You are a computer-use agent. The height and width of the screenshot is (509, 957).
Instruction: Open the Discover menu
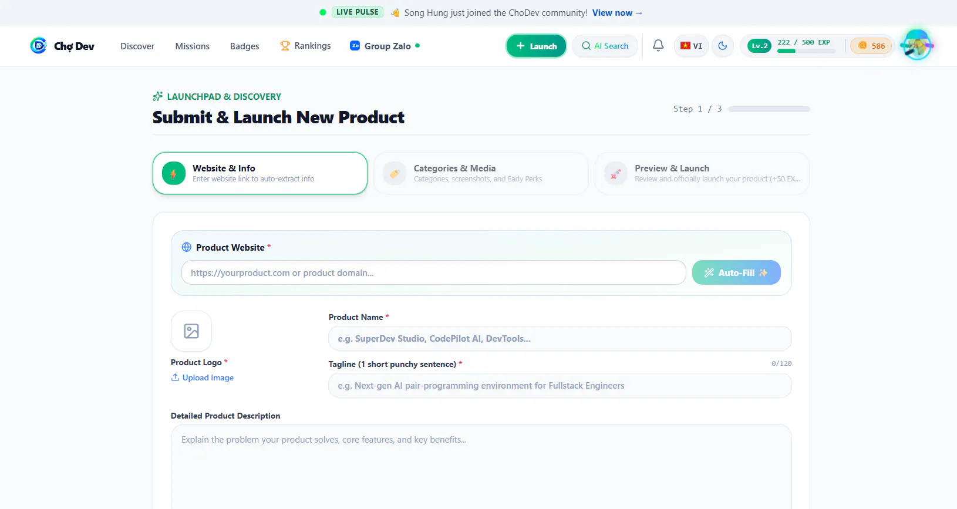pos(137,46)
